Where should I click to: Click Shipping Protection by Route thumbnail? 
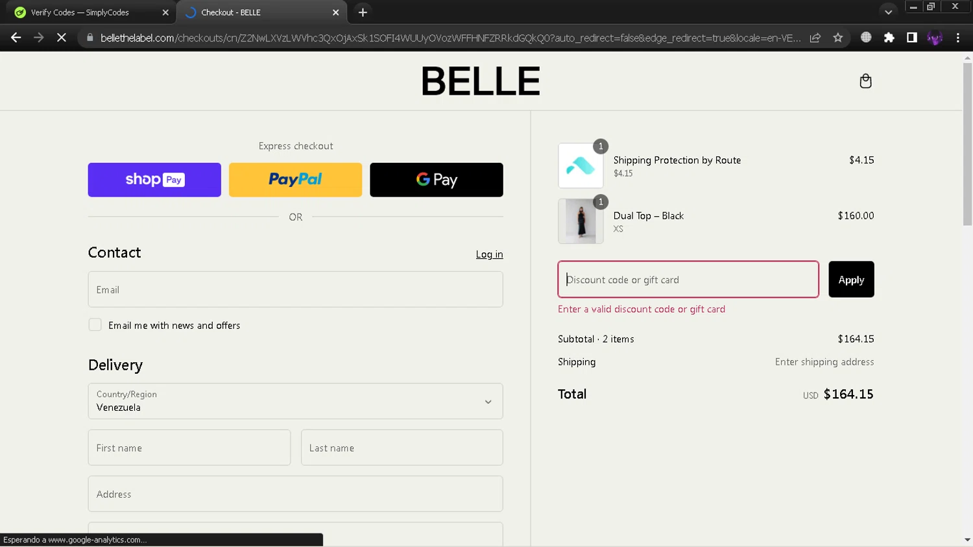[581, 165]
